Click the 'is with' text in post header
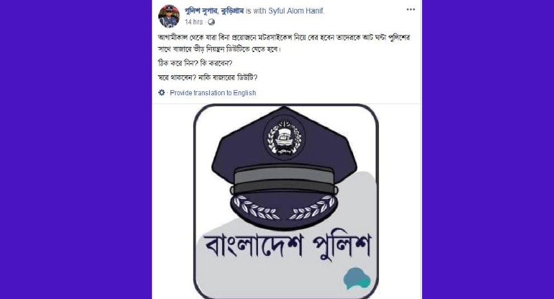This screenshot has width=554, height=299. click(x=256, y=11)
